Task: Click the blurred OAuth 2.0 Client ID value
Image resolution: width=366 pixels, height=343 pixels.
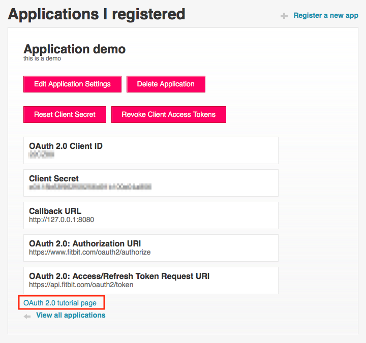Action: click(x=41, y=154)
